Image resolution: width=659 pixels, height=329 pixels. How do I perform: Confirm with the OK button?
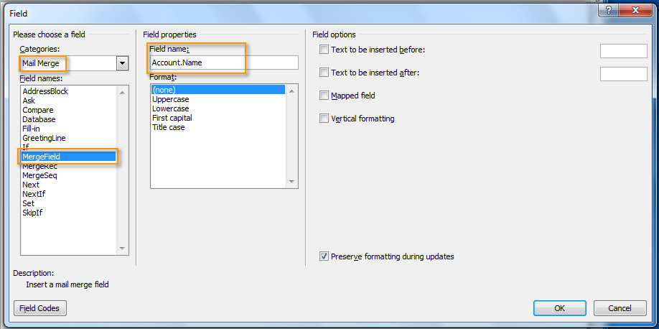559,308
